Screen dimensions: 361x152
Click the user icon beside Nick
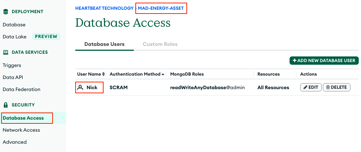pos(80,87)
